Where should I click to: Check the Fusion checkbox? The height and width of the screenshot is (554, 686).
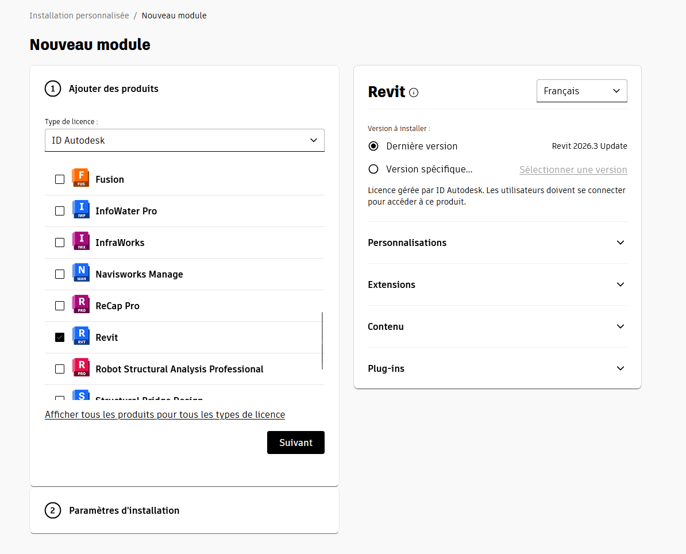[x=60, y=179]
